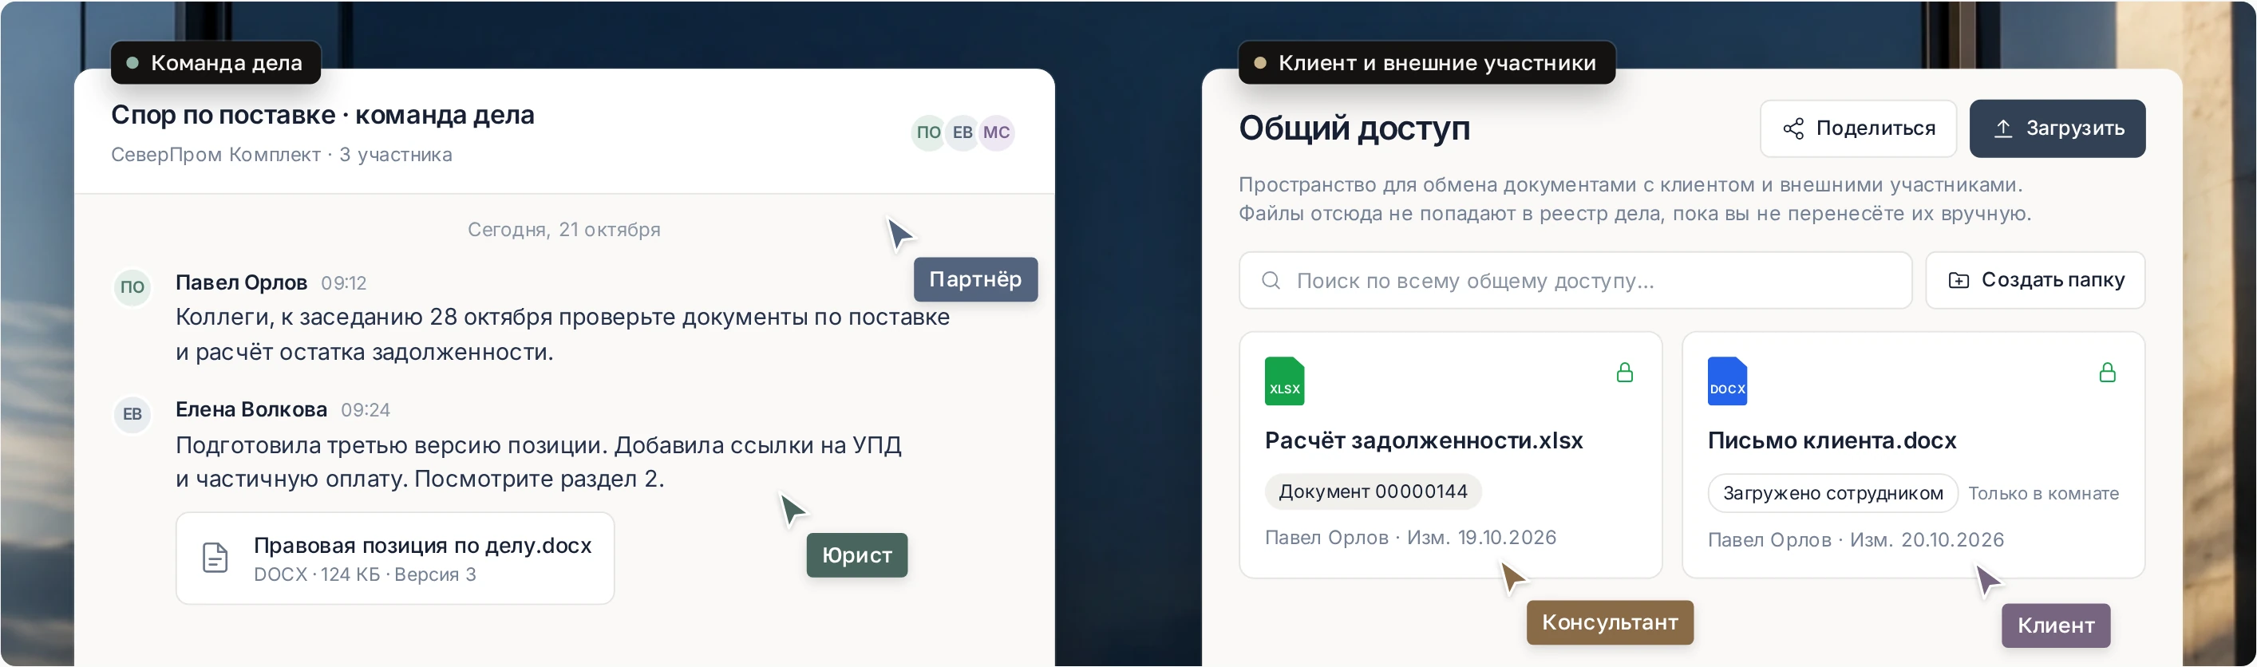Click the XLSX file icon
This screenshot has width=2257, height=667.
1284,381
